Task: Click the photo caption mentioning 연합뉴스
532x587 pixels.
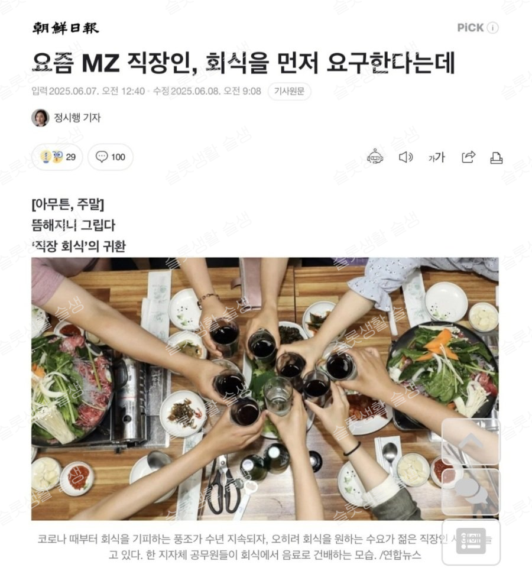Action: point(265,547)
